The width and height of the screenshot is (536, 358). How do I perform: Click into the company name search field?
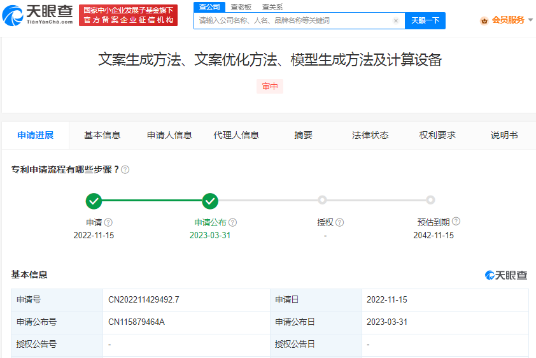click(x=293, y=20)
